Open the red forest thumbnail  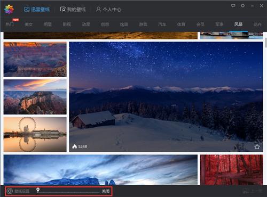click(232, 170)
